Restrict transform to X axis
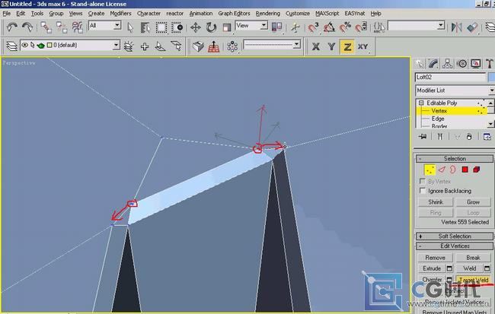The width and height of the screenshot is (495, 314). (316, 46)
